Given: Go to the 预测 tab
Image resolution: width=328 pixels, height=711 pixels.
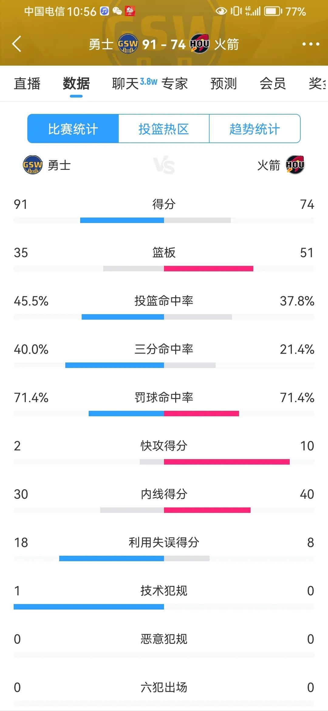Looking at the screenshot, I should 224,84.
